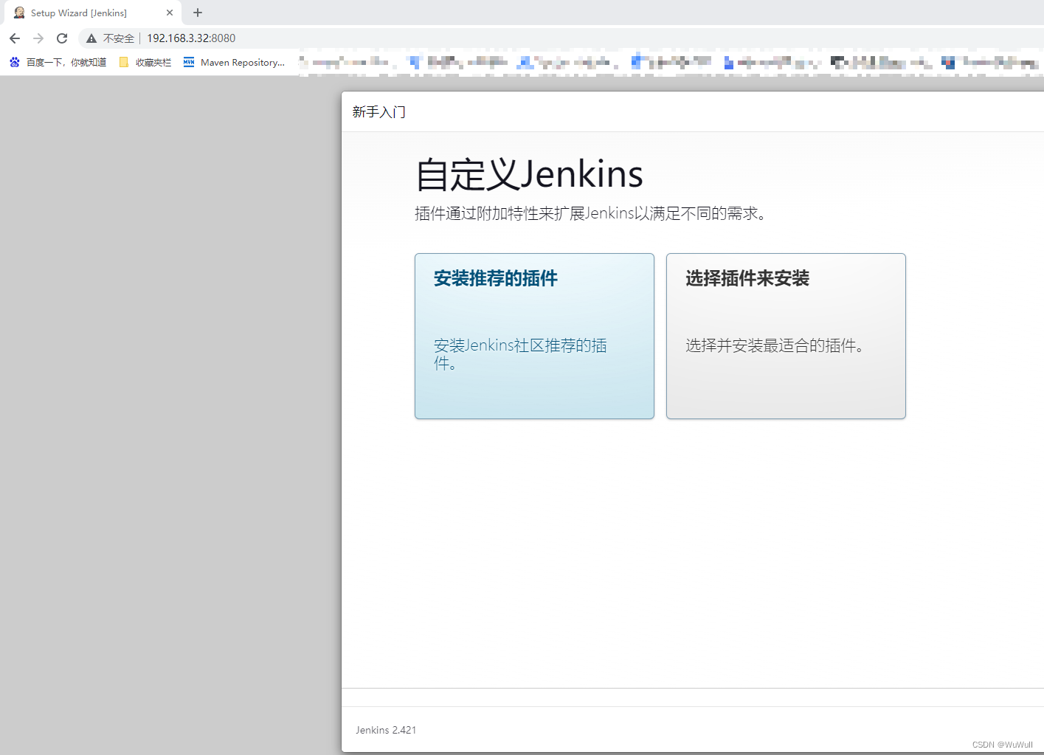Click the Jenkins favicon on the tab

pos(19,13)
